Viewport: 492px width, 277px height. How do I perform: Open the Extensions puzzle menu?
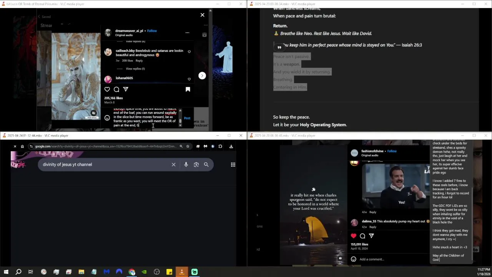pos(220,146)
